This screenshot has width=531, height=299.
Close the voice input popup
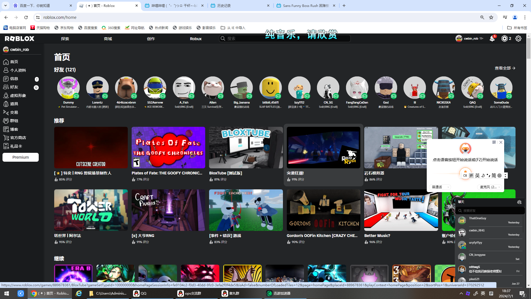[x=501, y=142]
